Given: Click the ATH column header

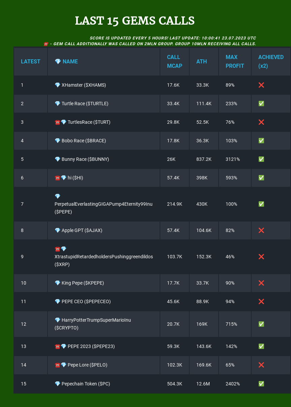Looking at the screenshot, I should click(202, 61).
